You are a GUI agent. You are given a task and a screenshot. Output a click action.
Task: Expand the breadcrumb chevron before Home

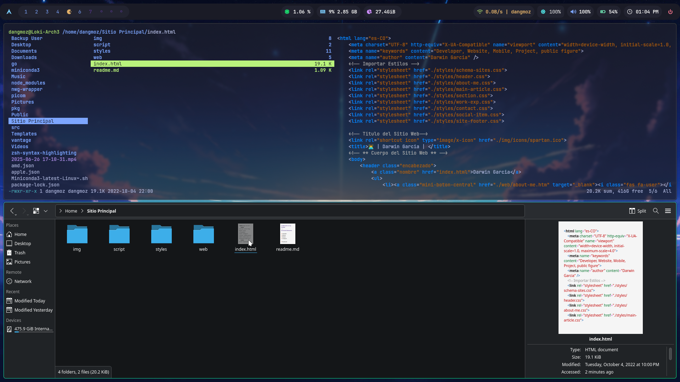[61, 211]
